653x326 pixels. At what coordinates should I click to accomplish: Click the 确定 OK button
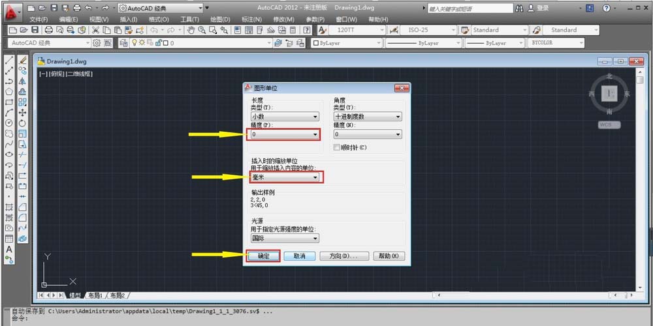pyautogui.click(x=263, y=256)
